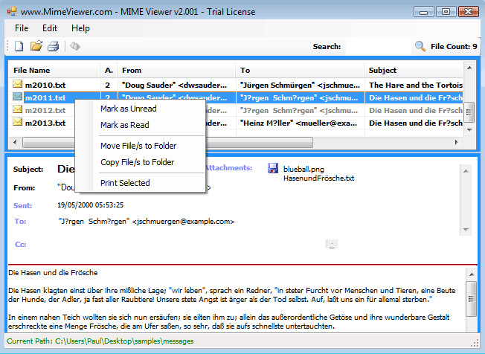Open folder via toolbar icon

(x=36, y=46)
